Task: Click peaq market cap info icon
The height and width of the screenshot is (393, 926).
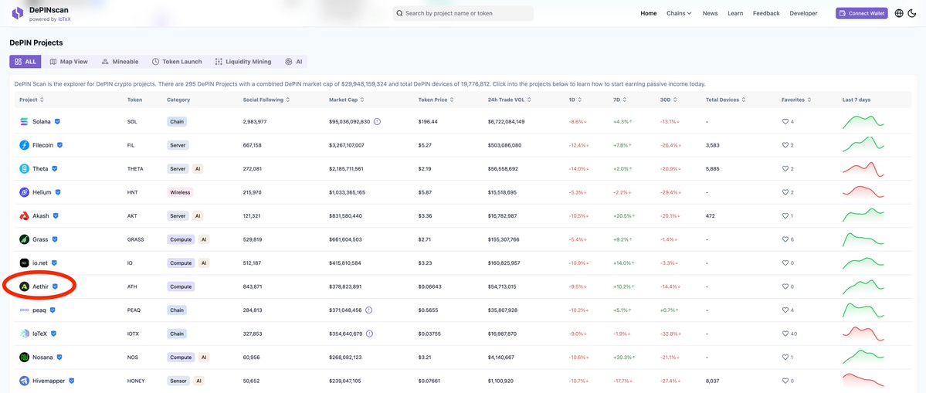Action: click(x=368, y=310)
